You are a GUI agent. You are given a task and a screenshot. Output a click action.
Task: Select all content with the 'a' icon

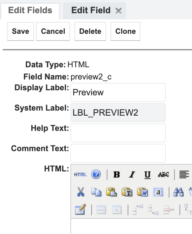click(158, 192)
